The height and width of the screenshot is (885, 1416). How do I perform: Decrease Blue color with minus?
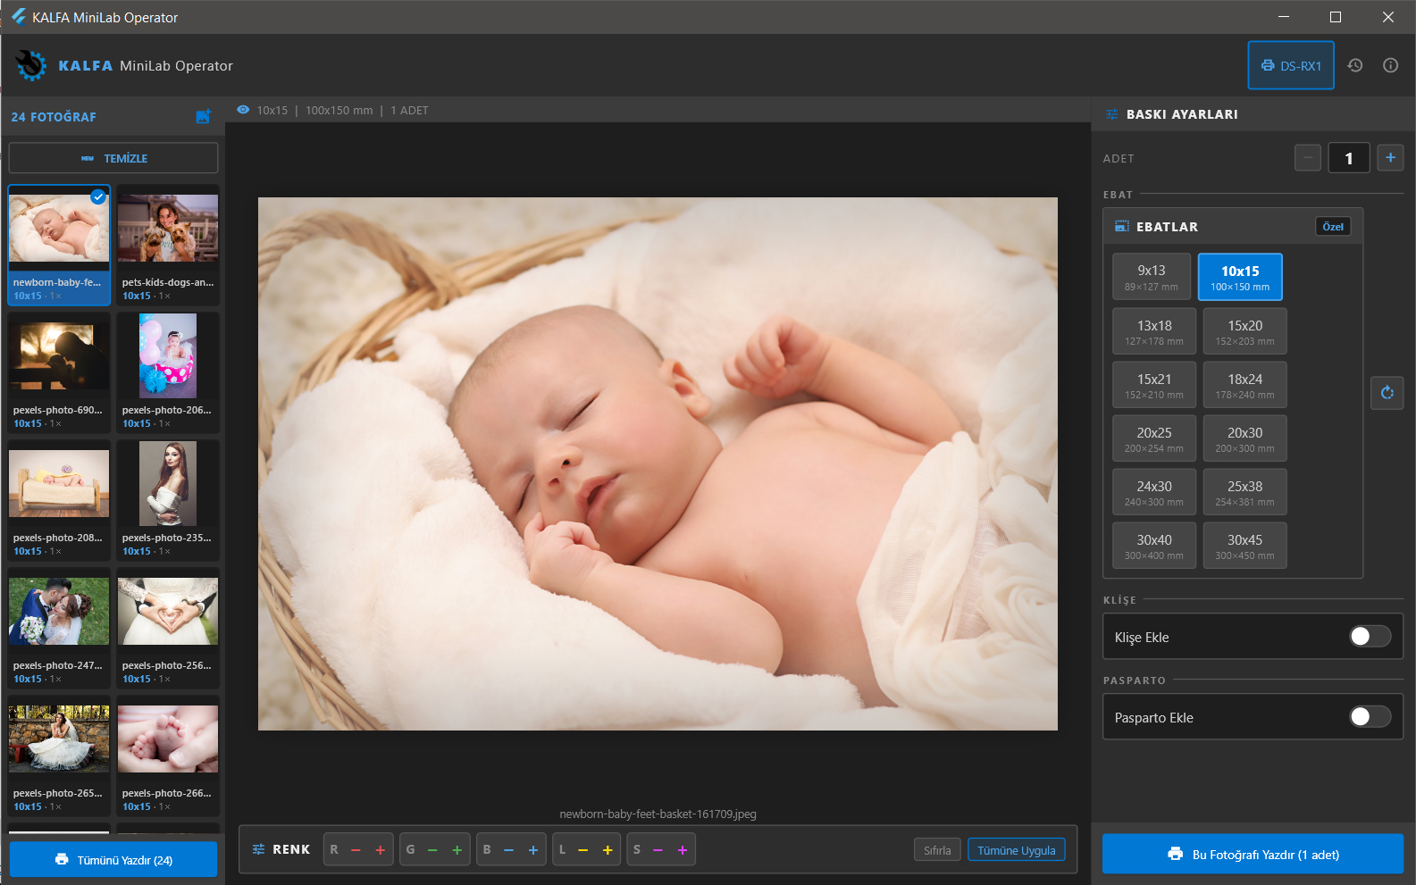coord(508,850)
